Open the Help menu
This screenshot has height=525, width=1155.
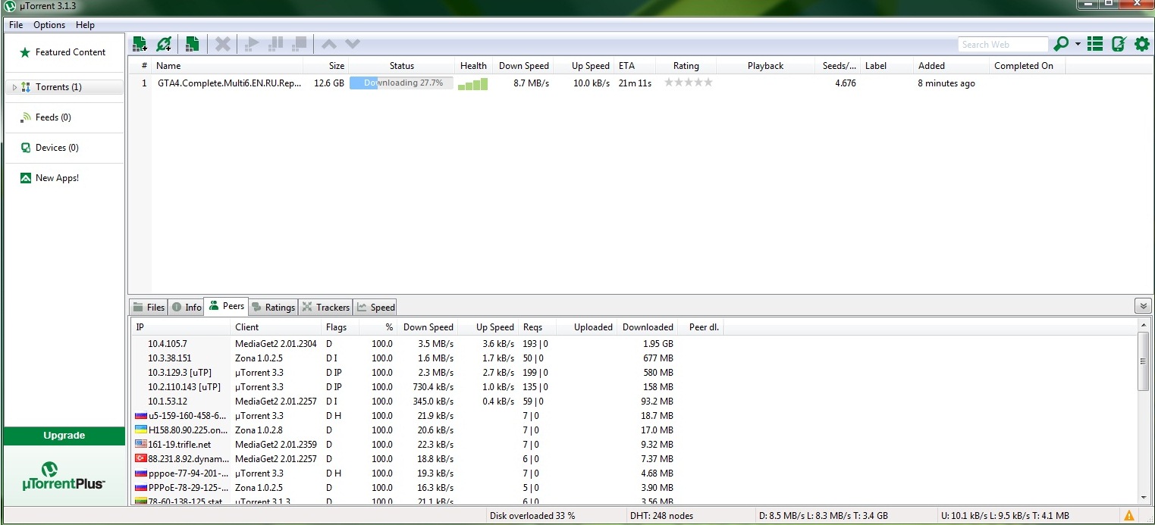point(85,25)
